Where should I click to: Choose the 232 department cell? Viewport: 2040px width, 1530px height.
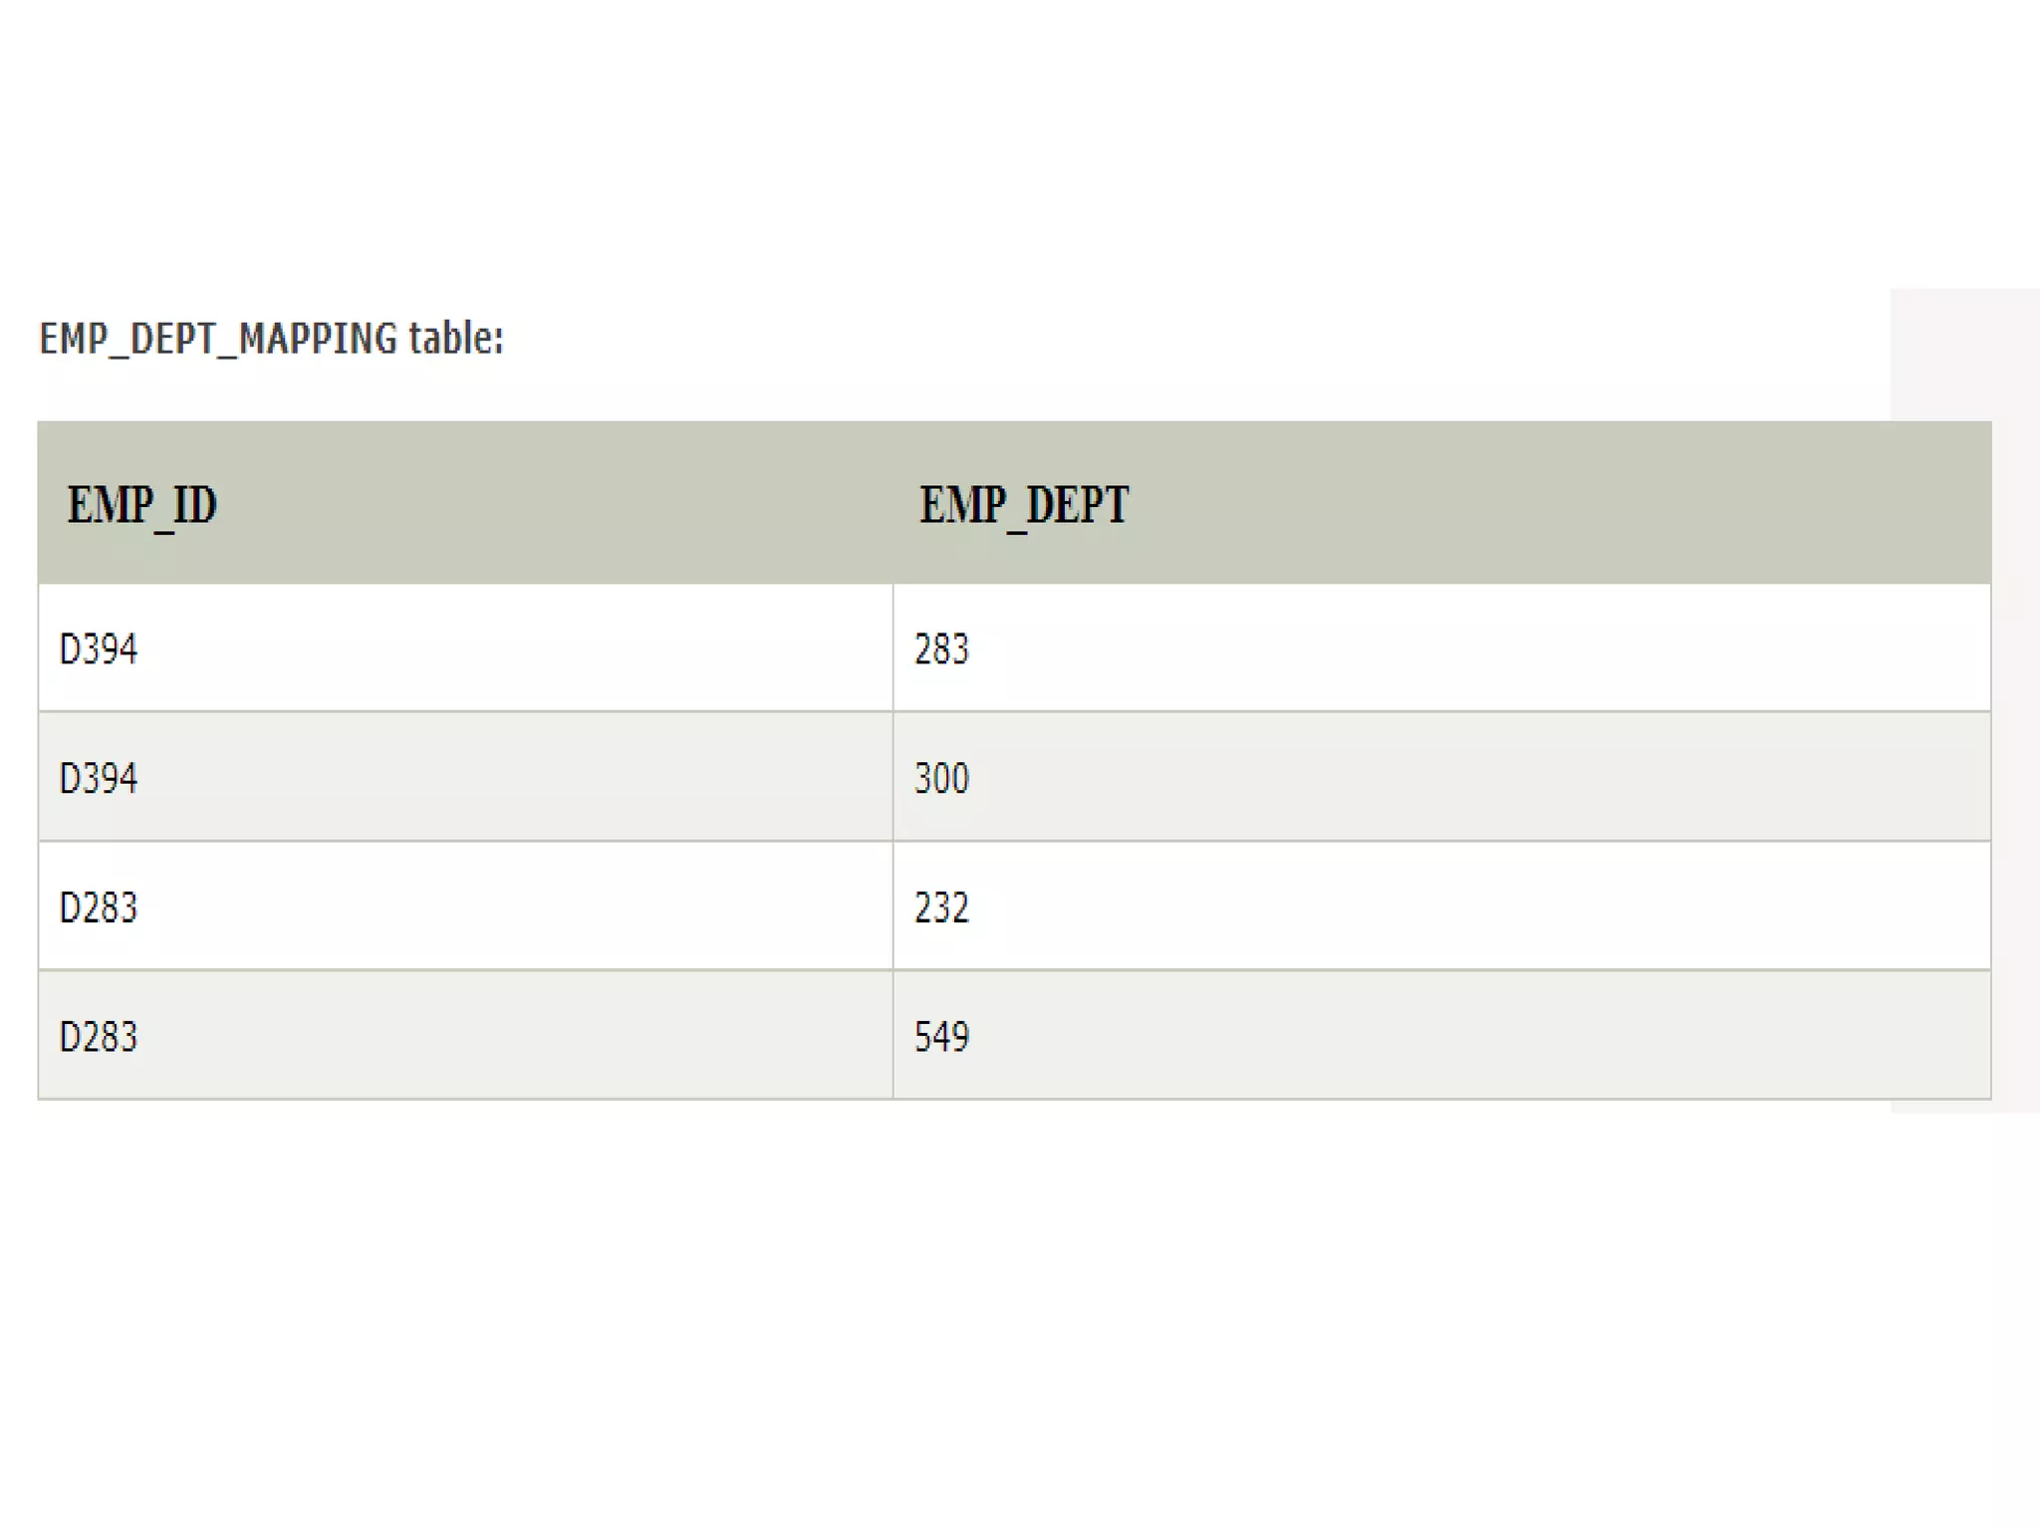coord(941,907)
